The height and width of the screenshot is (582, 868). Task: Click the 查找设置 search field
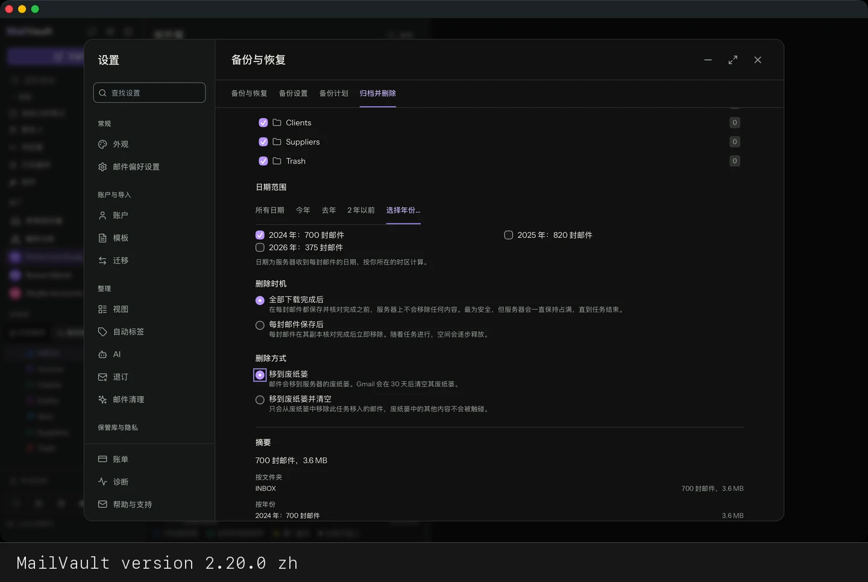[x=149, y=93]
